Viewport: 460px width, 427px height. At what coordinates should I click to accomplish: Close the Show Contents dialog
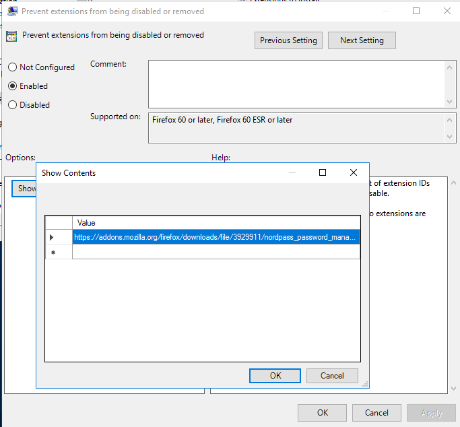click(354, 172)
